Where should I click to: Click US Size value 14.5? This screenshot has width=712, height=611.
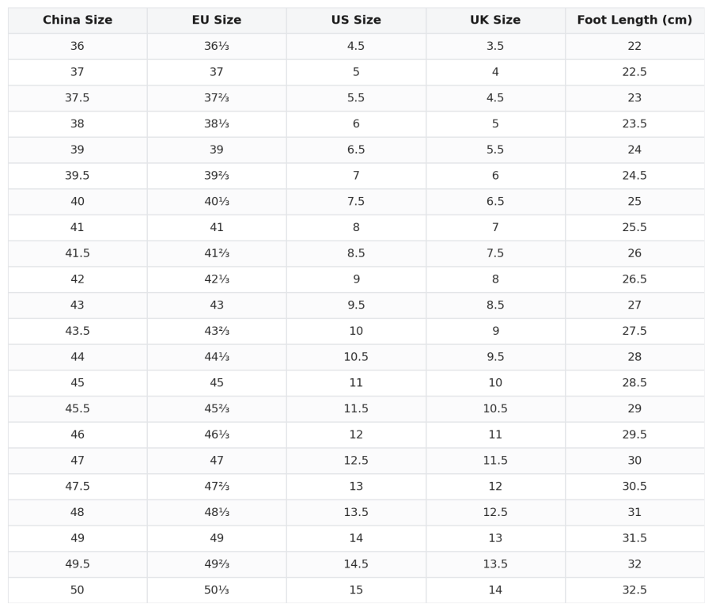[356, 564]
